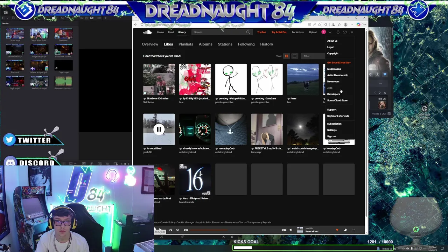The width and height of the screenshot is (448, 252).
Task: Open the Following tab
Action: [x=246, y=44]
